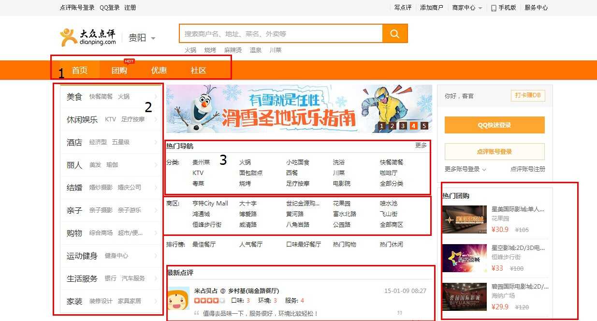Screen dimensions: 597x321
Task: Click reviewer avatar of 米占贝占
Action: 178,298
